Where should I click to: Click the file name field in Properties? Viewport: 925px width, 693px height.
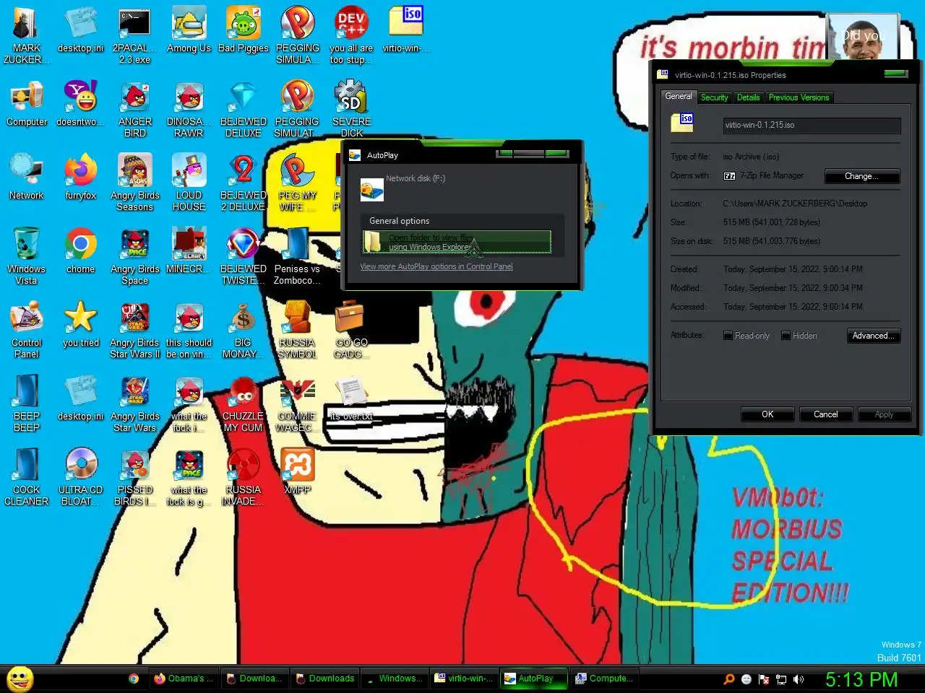(812, 125)
